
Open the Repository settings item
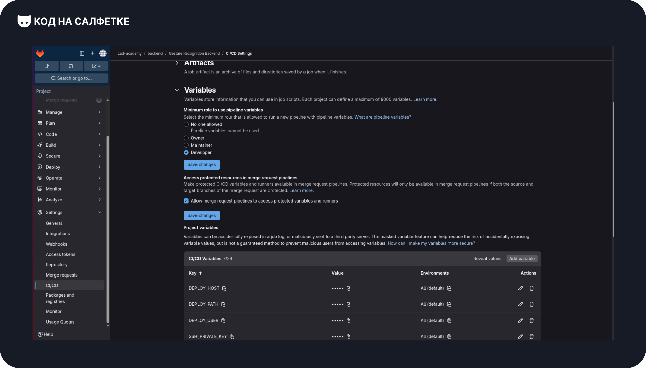click(x=57, y=265)
